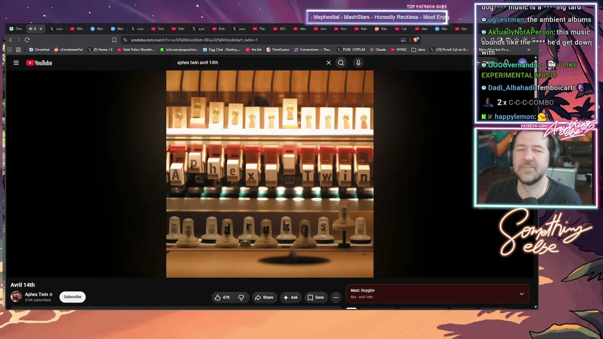This screenshot has width=603, height=339.
Task: Open the kick.com/popout bookmark
Action: coord(179,49)
